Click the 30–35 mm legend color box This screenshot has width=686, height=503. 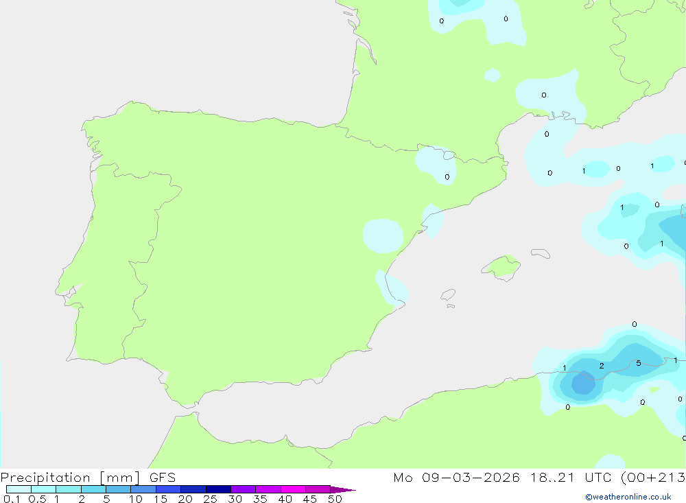(x=243, y=489)
